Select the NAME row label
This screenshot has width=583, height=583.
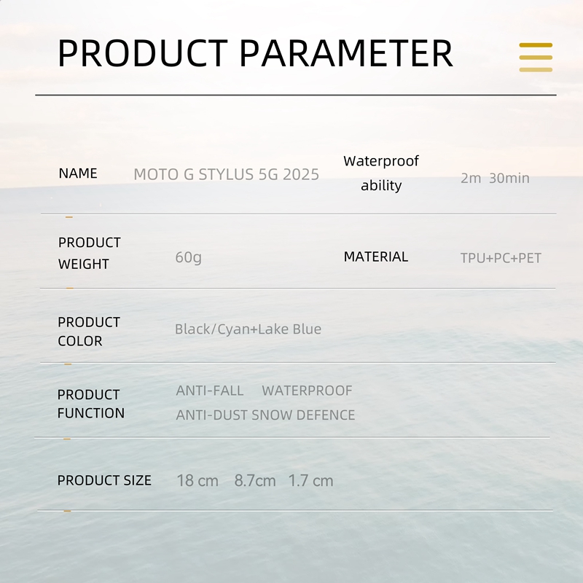78,173
